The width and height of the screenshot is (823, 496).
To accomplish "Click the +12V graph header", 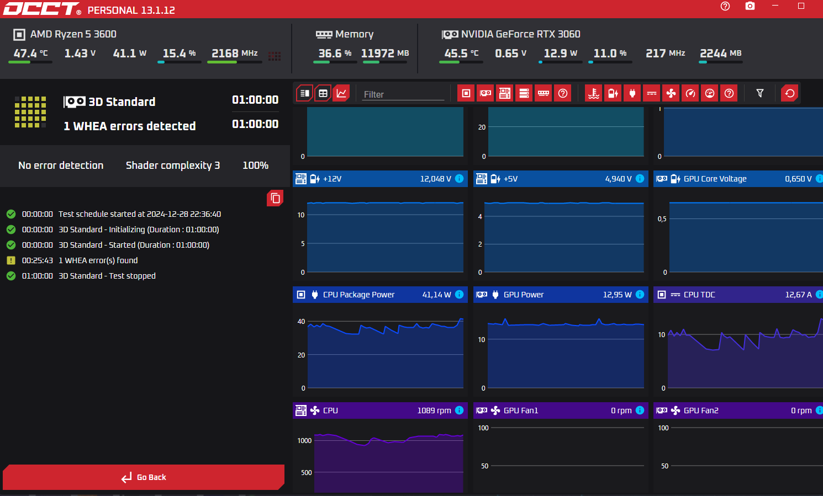I will click(380, 179).
